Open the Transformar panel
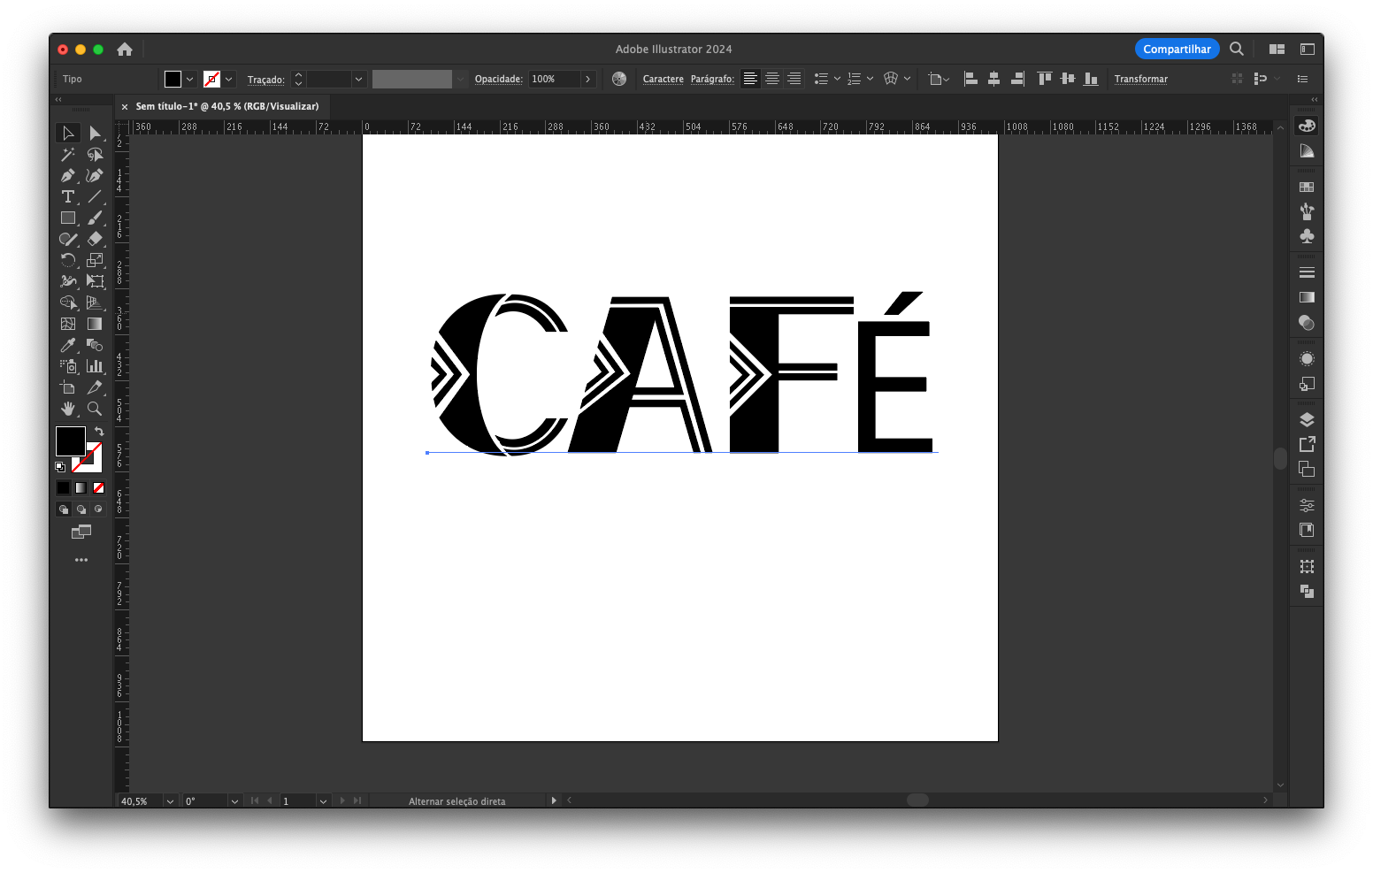This screenshot has width=1373, height=873. coord(1140,79)
